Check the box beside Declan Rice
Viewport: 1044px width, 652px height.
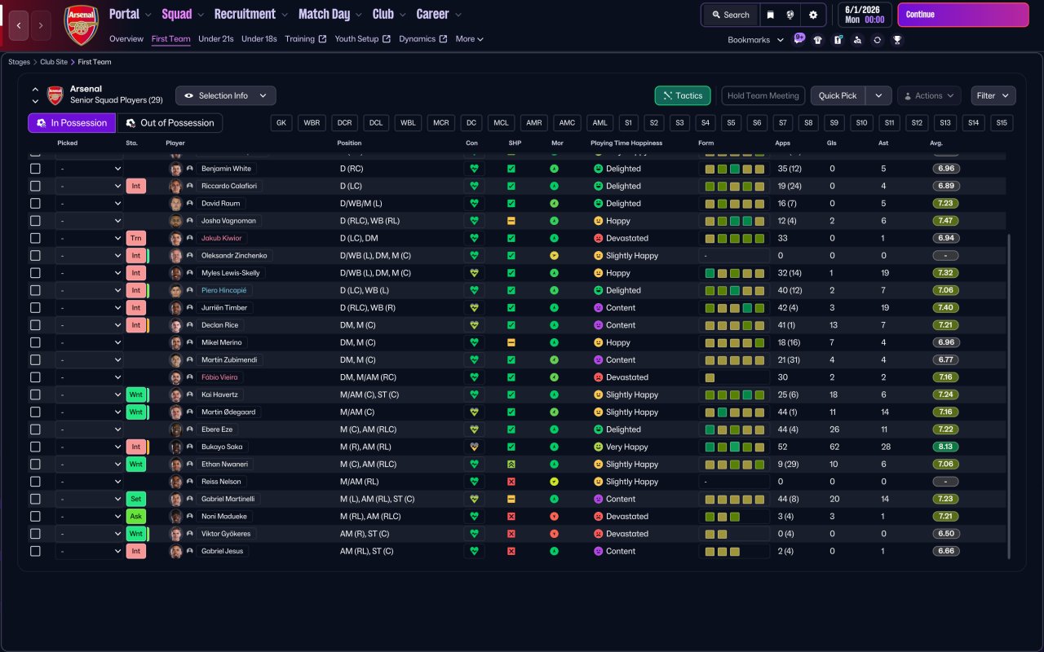click(35, 325)
